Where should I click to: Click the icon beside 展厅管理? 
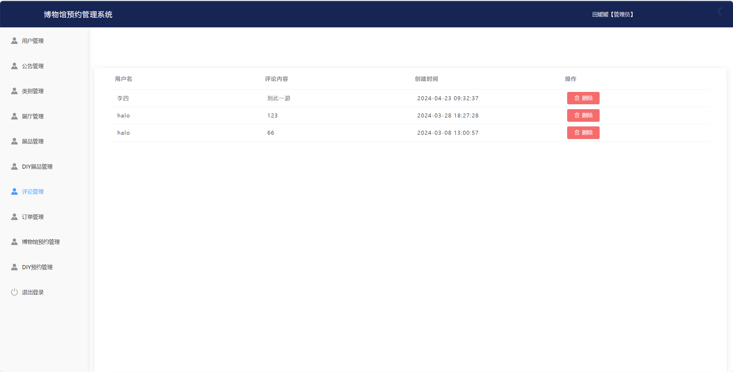(14, 116)
